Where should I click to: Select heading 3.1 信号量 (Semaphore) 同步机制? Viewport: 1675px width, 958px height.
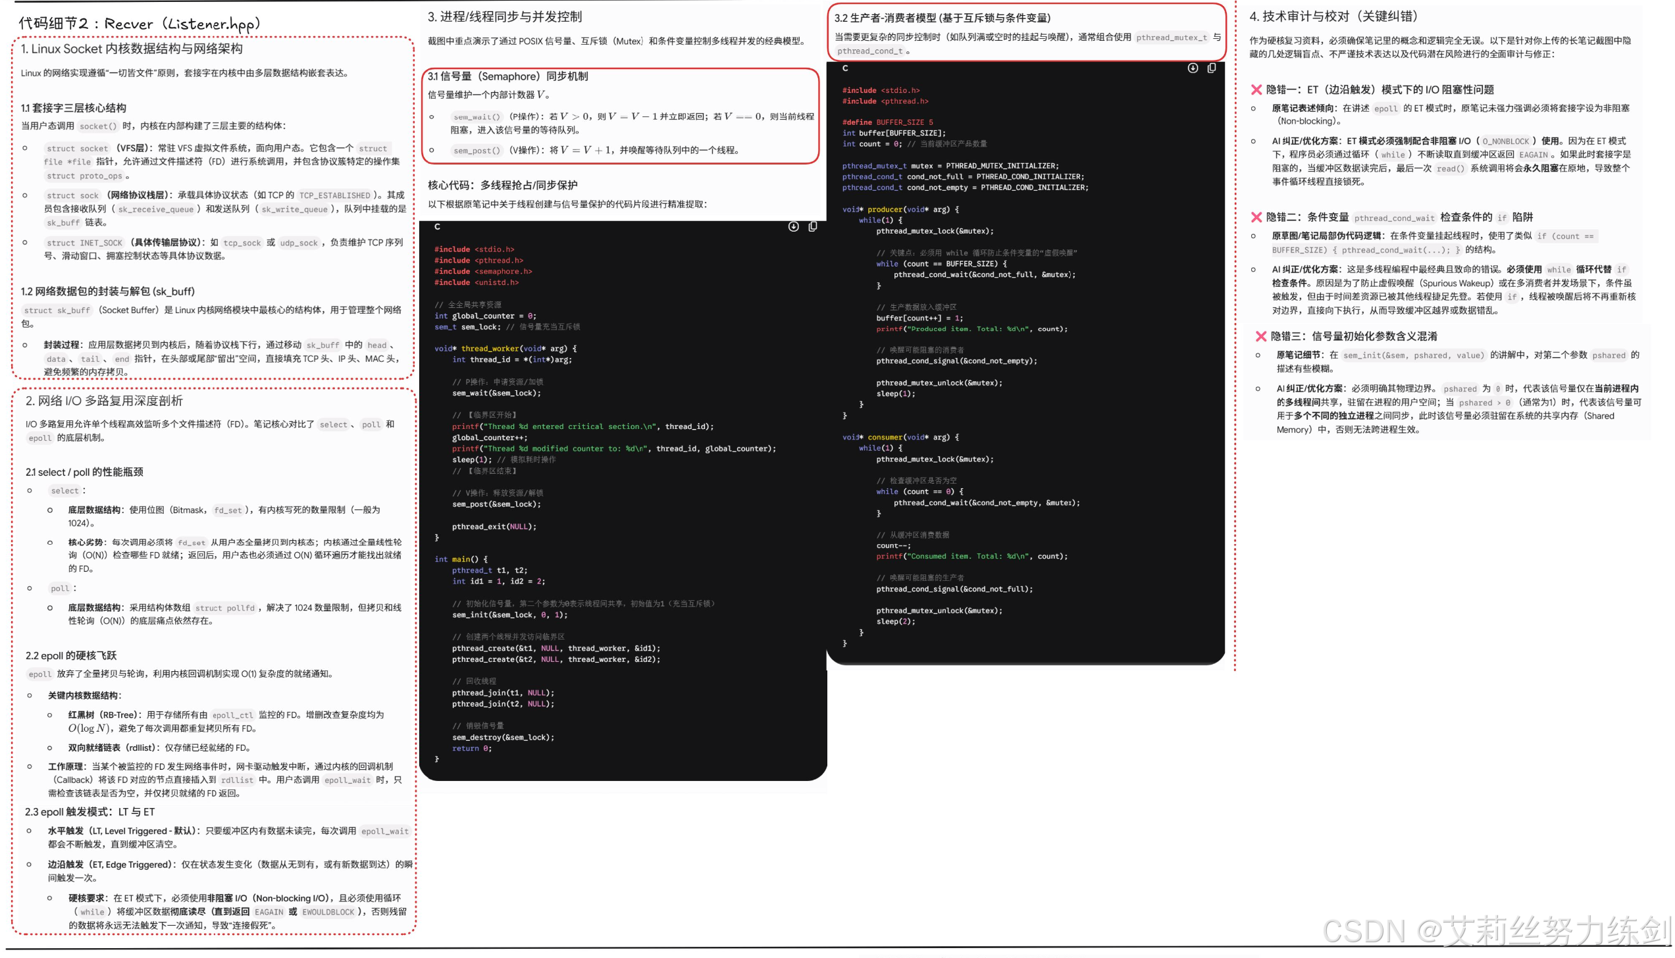[x=507, y=76]
